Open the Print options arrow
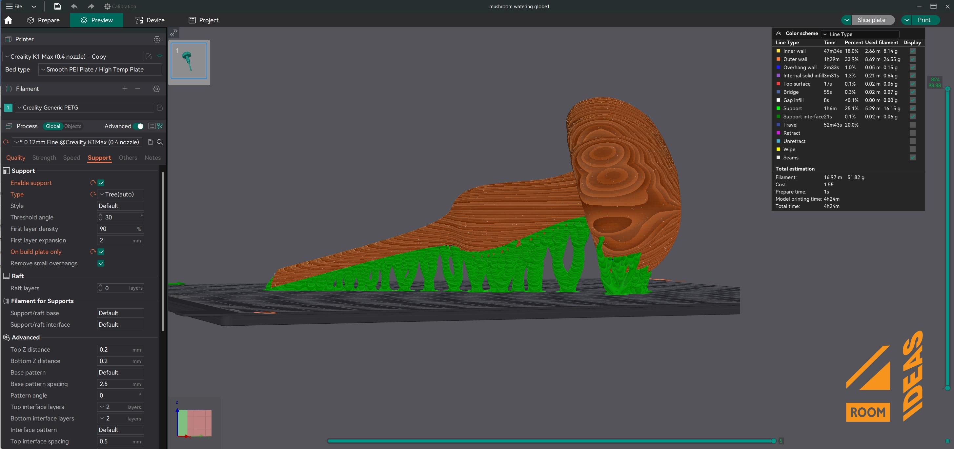The height and width of the screenshot is (449, 954). [906, 20]
